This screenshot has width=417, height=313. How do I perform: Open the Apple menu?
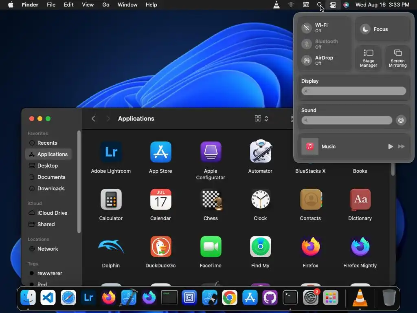[11, 5]
